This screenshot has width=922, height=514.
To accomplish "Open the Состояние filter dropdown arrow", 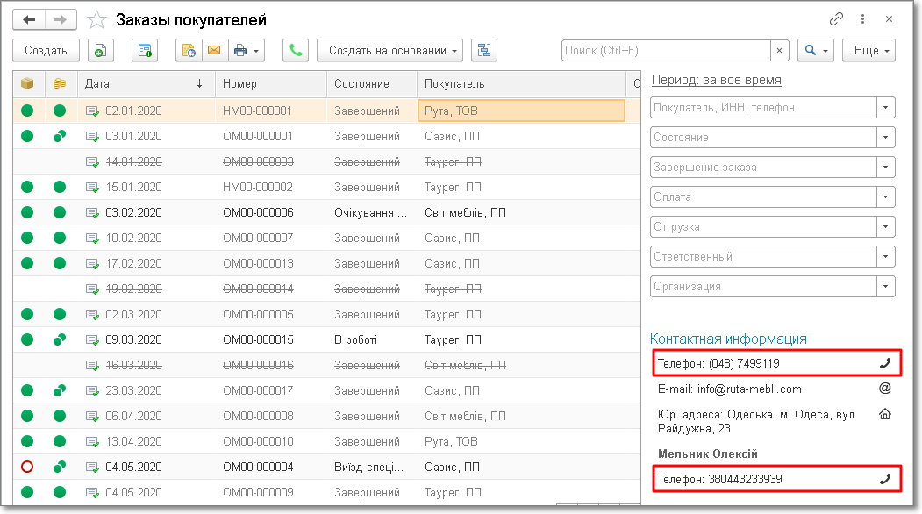I will [886, 138].
